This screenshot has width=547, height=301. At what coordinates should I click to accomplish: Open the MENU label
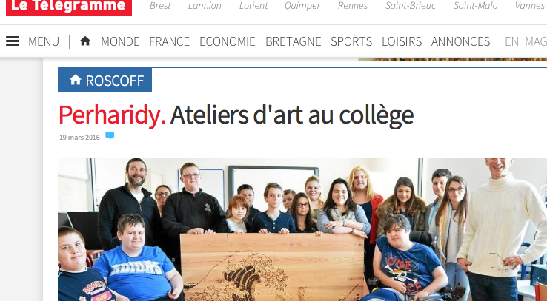click(x=44, y=41)
